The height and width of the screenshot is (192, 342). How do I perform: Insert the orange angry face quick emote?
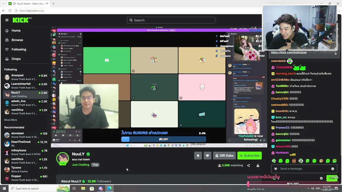[x=294, y=161]
